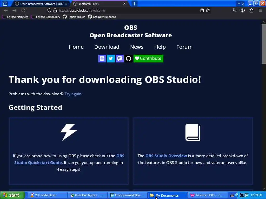Open the Twitter social icon
266x199 pixels.
tap(111, 59)
